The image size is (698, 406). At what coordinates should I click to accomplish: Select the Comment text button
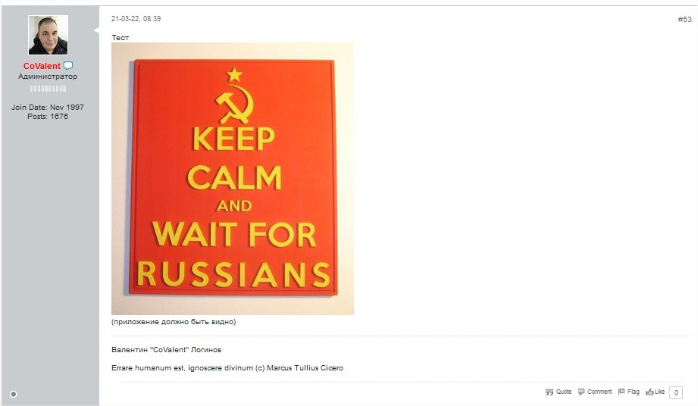pyautogui.click(x=599, y=392)
